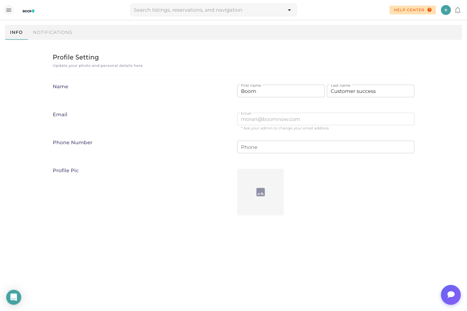This screenshot has height=311, width=467.
Task: Click the Search listings input dropdown control
Action: 289,10
